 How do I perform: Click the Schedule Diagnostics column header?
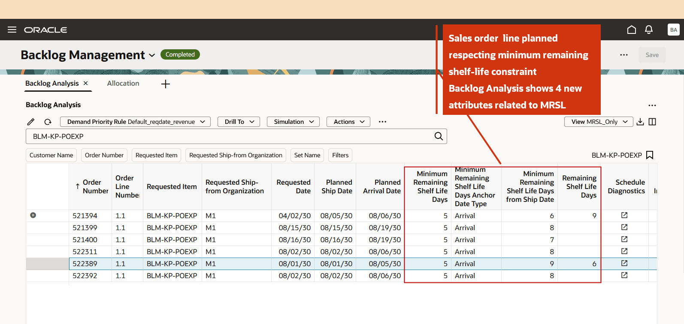coord(626,186)
